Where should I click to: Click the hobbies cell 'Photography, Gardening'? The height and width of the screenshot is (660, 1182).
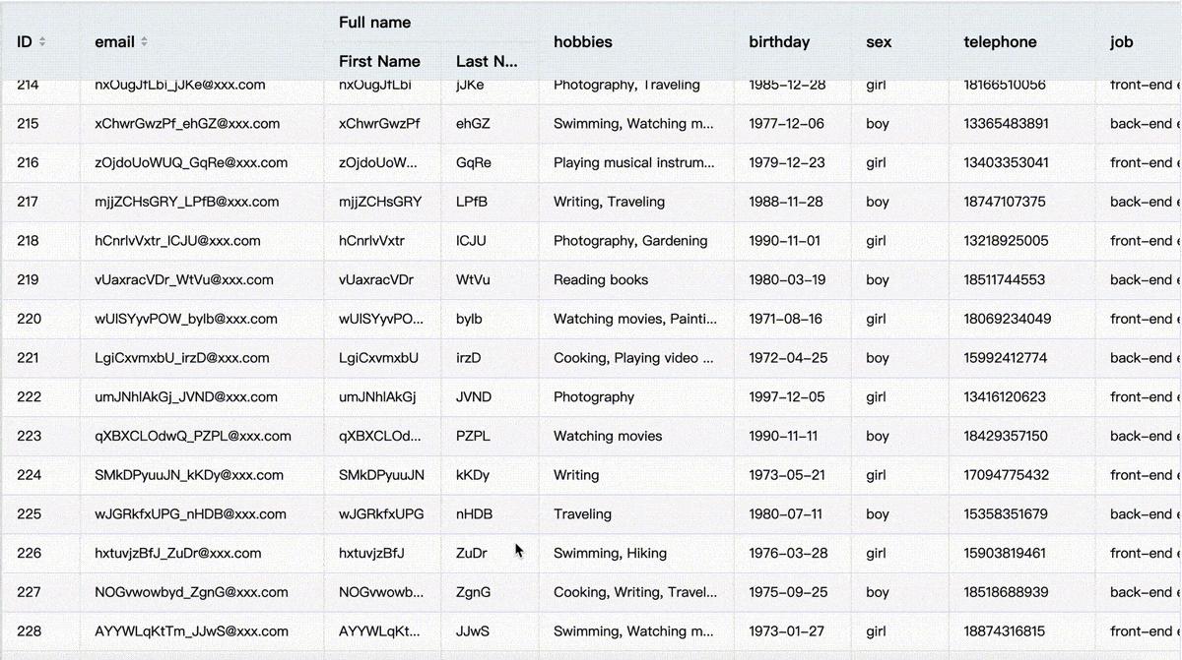coord(630,241)
